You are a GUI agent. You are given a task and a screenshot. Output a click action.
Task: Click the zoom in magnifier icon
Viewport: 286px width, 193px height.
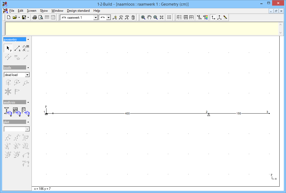point(143,17)
